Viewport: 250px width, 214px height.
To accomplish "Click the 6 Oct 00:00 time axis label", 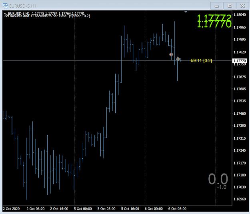I will tap(154, 209).
